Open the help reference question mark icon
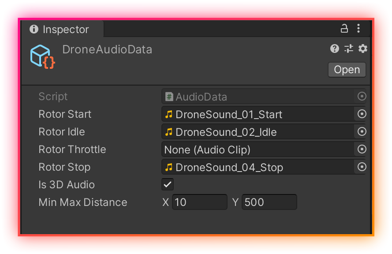The image size is (392, 254). (x=335, y=49)
